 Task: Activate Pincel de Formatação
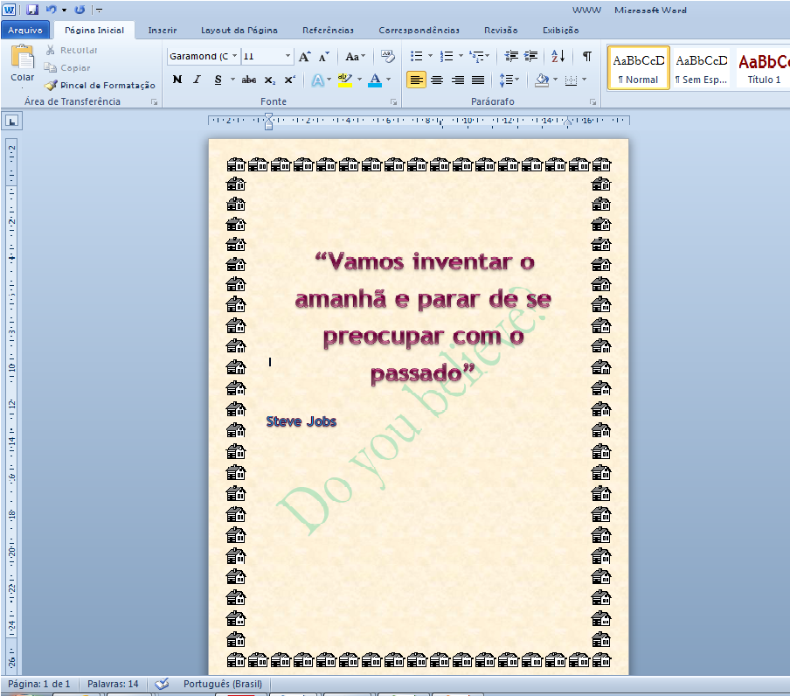[100, 85]
